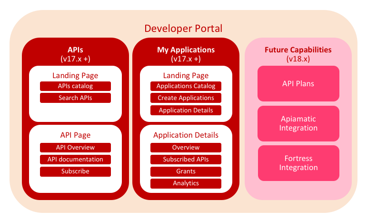Click the Overview box under Application Details

[x=186, y=148]
